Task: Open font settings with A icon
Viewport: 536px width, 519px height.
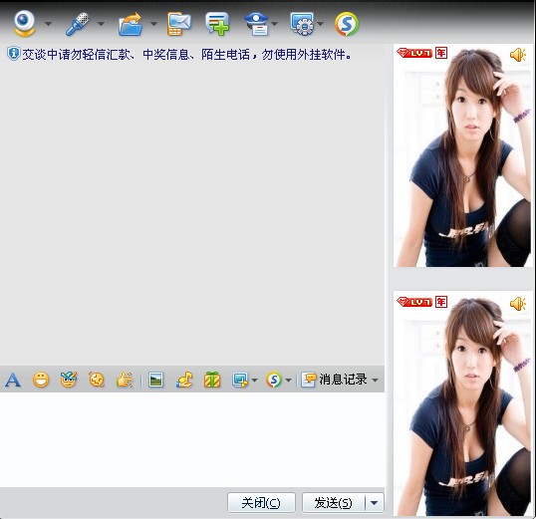Action: tap(13, 380)
